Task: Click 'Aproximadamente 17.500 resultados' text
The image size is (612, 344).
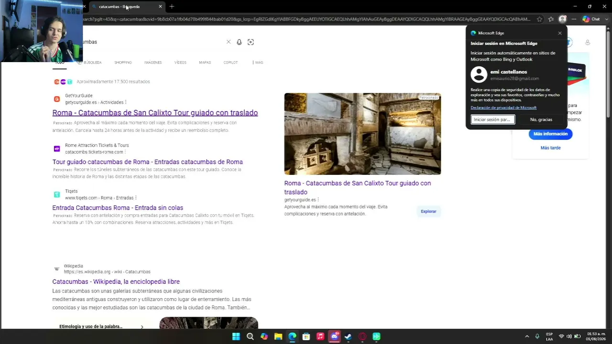Action: coord(113,82)
